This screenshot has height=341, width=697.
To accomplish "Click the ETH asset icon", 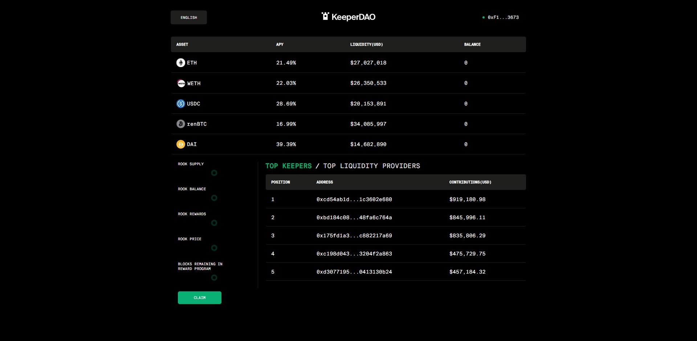I will [x=181, y=63].
